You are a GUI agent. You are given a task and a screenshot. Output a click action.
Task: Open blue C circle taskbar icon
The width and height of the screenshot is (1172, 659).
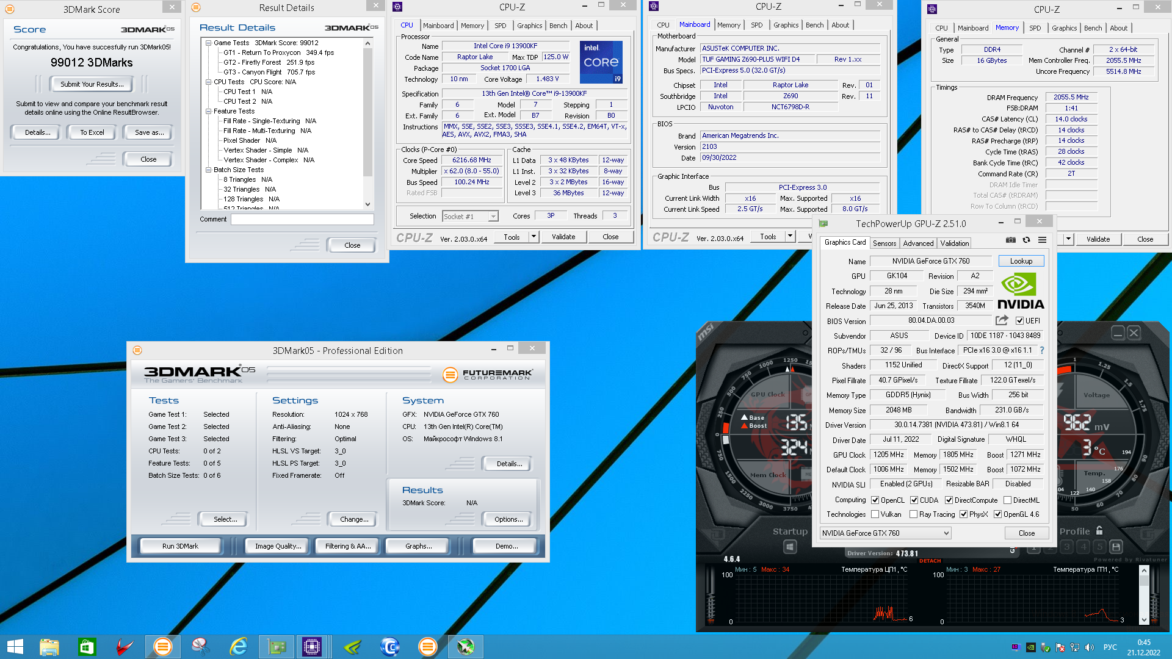(390, 647)
